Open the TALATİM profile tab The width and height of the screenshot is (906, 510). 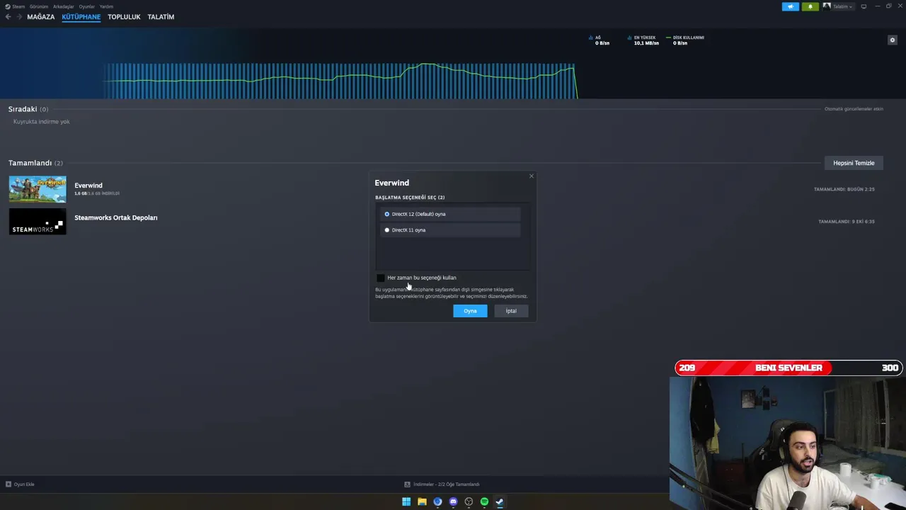click(161, 17)
